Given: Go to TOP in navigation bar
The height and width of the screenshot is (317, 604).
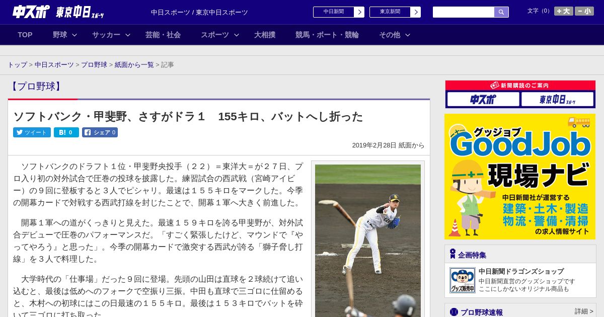Looking at the screenshot, I should 25,35.
